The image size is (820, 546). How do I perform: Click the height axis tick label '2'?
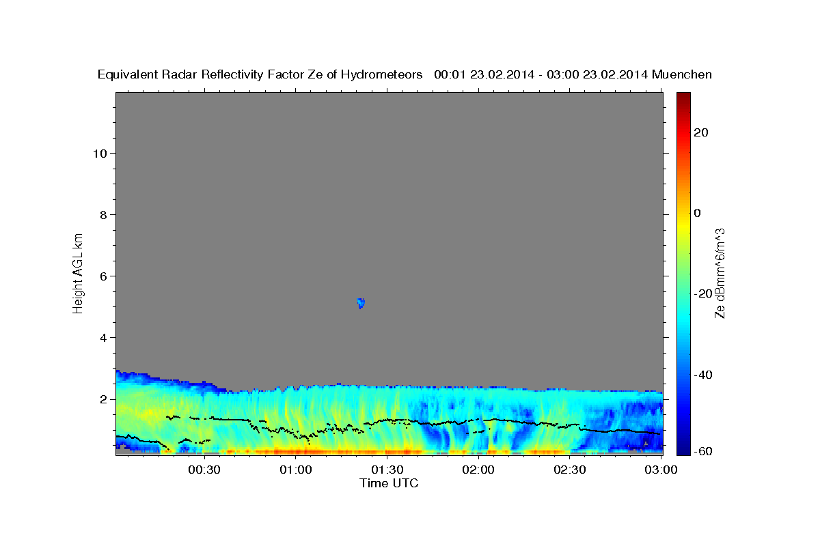(x=104, y=399)
